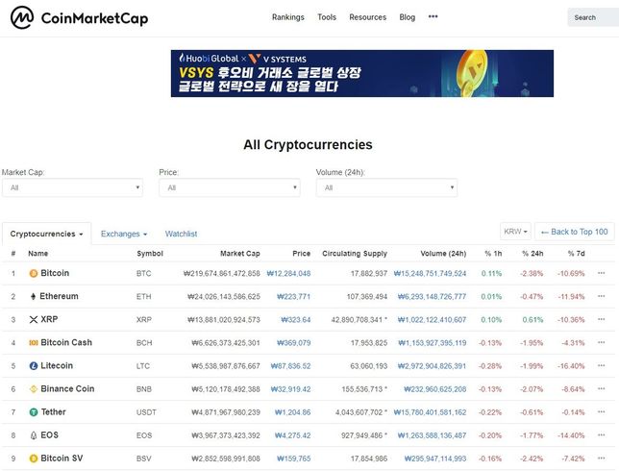This screenshot has width=619, height=471.
Task: Open the three-dot menu for Bitcoin row
Action: coord(601,273)
